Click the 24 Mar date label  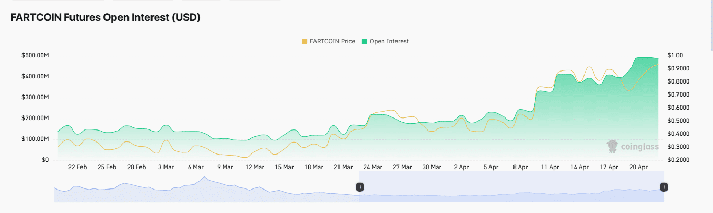click(373, 167)
